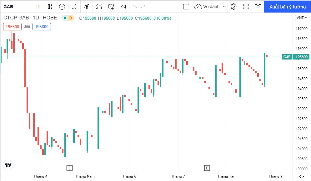Screen dimensions: 311x181
Task: Click the 193000 price axis label
Action: click(x=302, y=109)
